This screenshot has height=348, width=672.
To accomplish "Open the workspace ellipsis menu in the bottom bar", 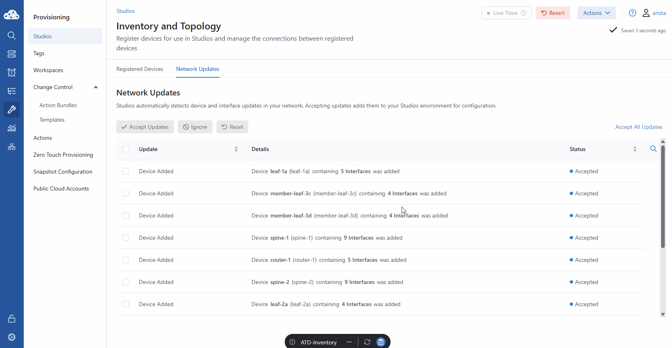I will tap(349, 342).
